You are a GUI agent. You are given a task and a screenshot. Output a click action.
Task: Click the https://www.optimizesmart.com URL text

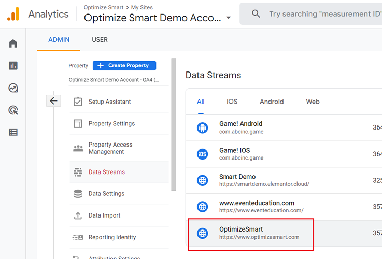[259, 237]
